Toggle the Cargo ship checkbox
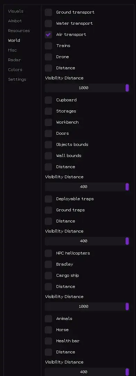Viewport: 136px width, 376px height. click(48, 275)
